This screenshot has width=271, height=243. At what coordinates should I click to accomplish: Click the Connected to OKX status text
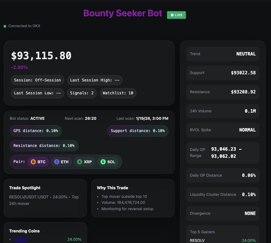point(24,26)
